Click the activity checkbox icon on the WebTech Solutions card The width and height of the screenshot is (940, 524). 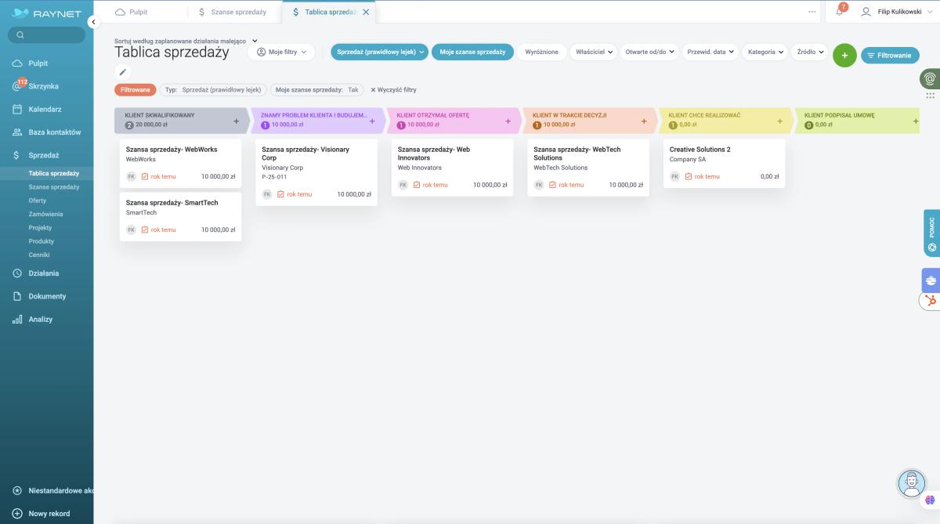click(x=552, y=185)
